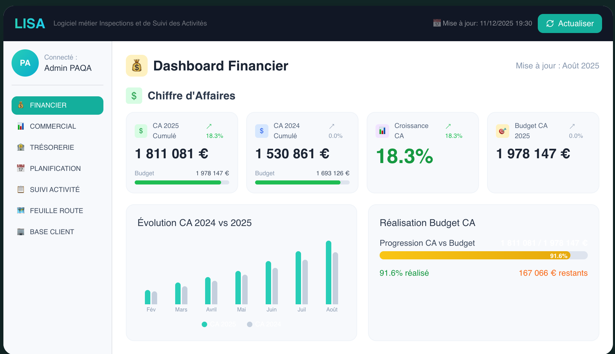Expand the Chiffre d'Affaires section
Viewport: 615px width, 354px height.
[x=134, y=96]
